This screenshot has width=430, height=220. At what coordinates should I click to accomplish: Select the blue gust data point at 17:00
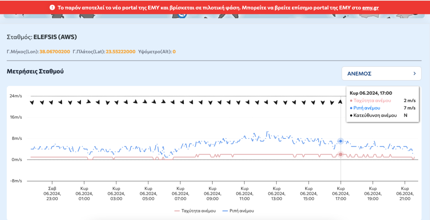click(x=340, y=141)
